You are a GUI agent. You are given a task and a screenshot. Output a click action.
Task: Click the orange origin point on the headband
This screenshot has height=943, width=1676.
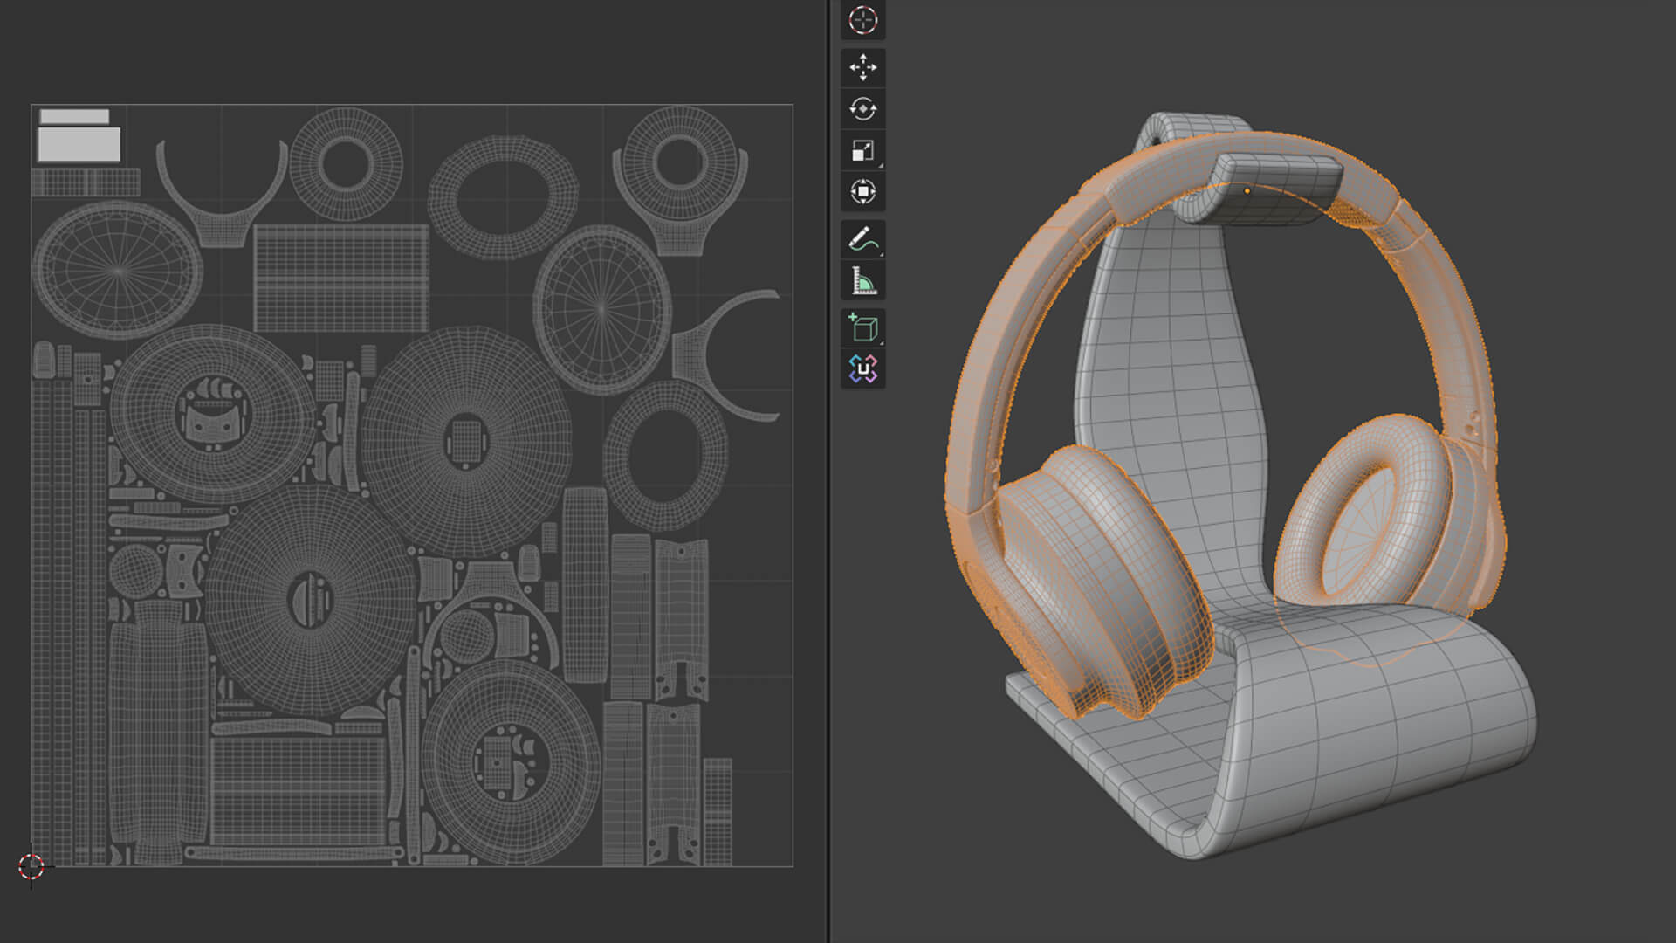[1247, 190]
